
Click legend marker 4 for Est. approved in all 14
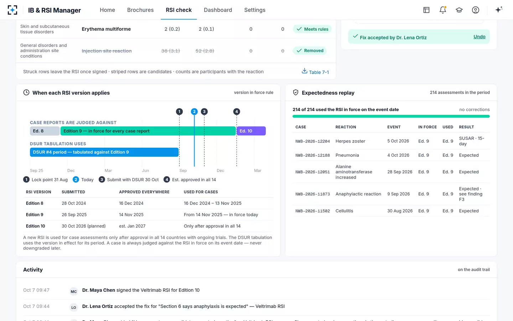(x=167, y=179)
